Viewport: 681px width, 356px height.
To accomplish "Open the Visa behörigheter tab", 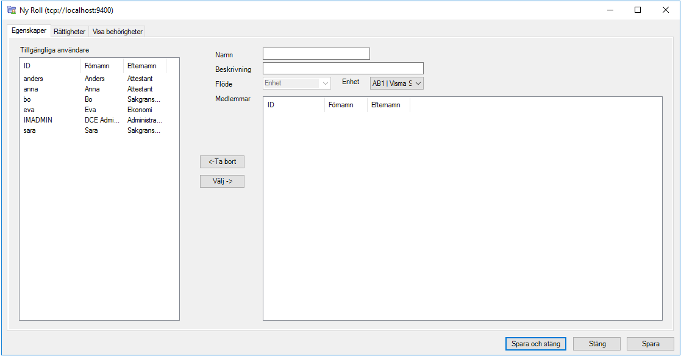I will tap(117, 31).
